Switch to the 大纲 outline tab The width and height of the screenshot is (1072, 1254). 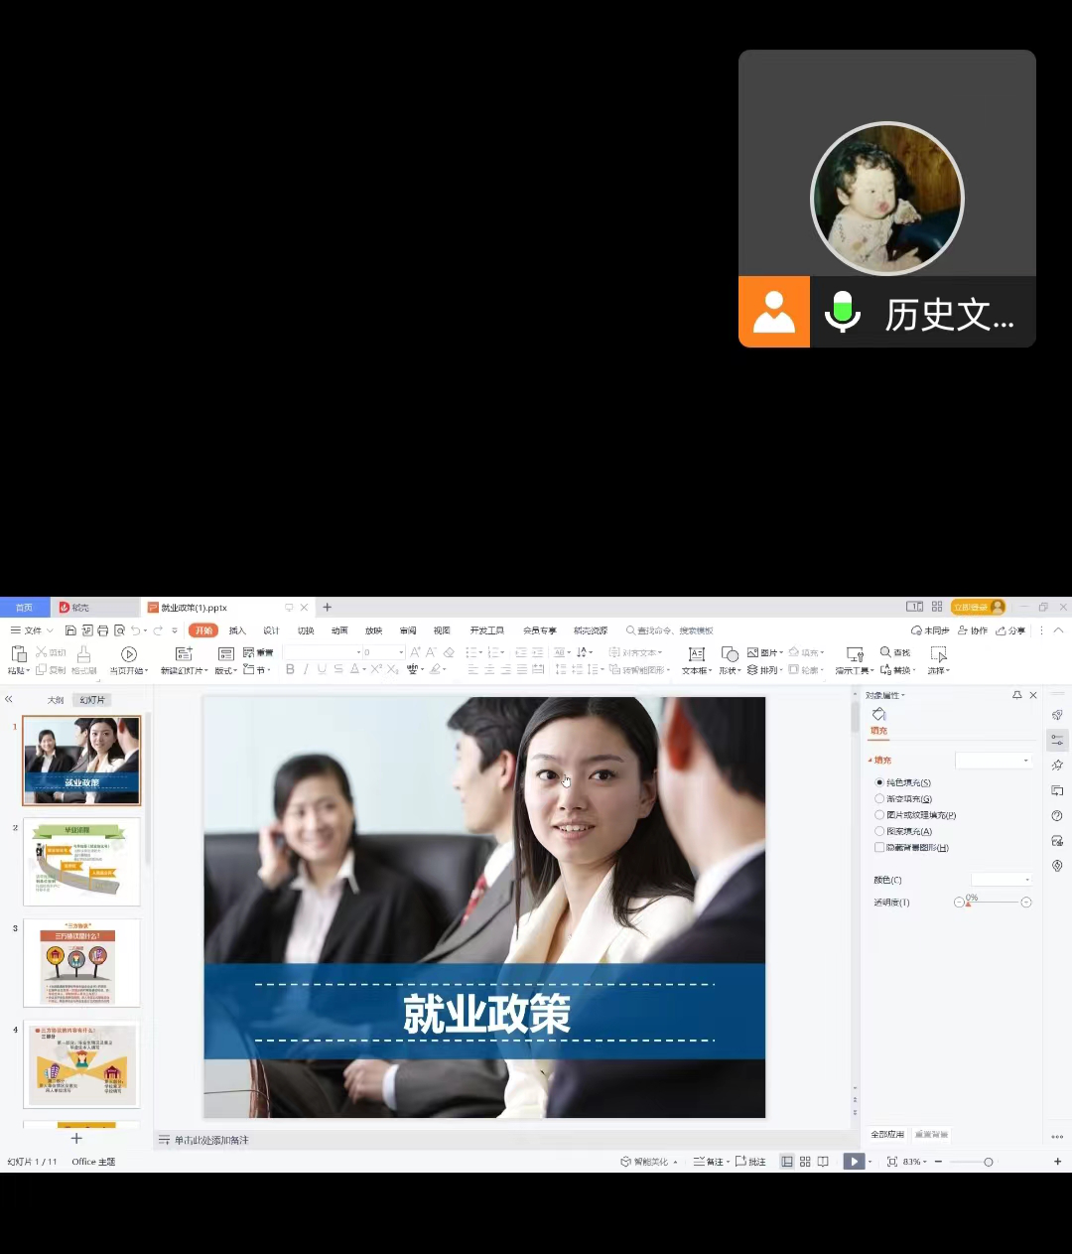click(x=56, y=700)
